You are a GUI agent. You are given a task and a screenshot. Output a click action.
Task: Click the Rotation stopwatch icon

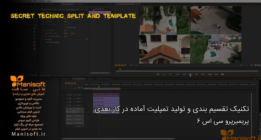(46, 30)
